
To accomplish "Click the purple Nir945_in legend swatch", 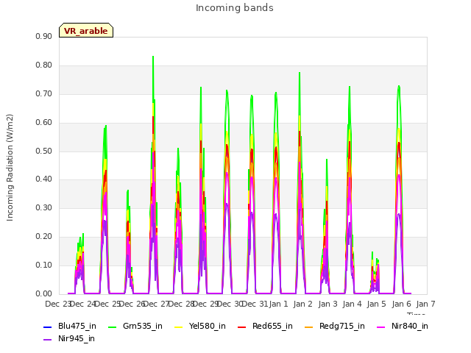I will (x=48, y=340).
